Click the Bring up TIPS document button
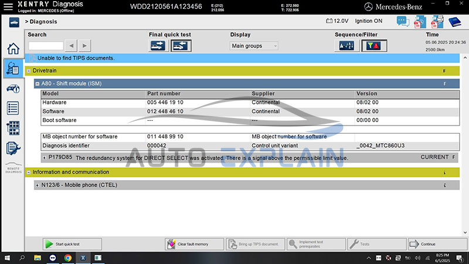469x264 pixels. pyautogui.click(x=255, y=244)
